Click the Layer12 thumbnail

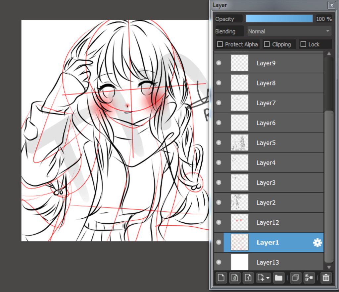coord(240,222)
